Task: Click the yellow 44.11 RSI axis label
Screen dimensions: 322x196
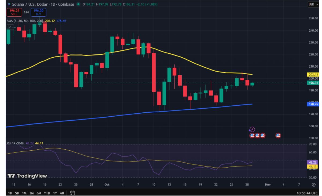Action: [x=313, y=167]
